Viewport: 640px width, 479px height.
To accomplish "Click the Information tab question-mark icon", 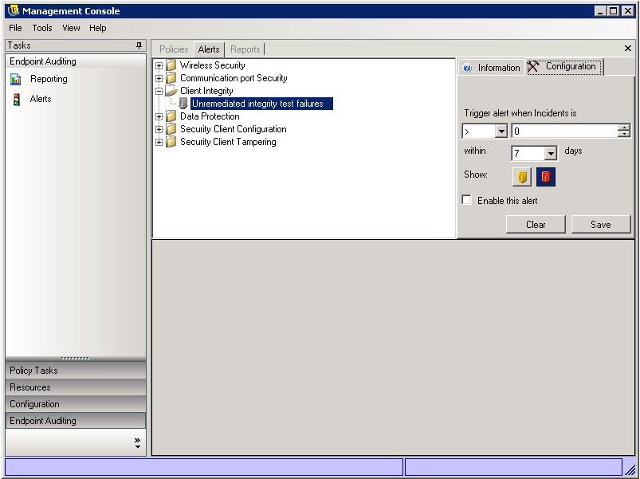I will coord(467,68).
